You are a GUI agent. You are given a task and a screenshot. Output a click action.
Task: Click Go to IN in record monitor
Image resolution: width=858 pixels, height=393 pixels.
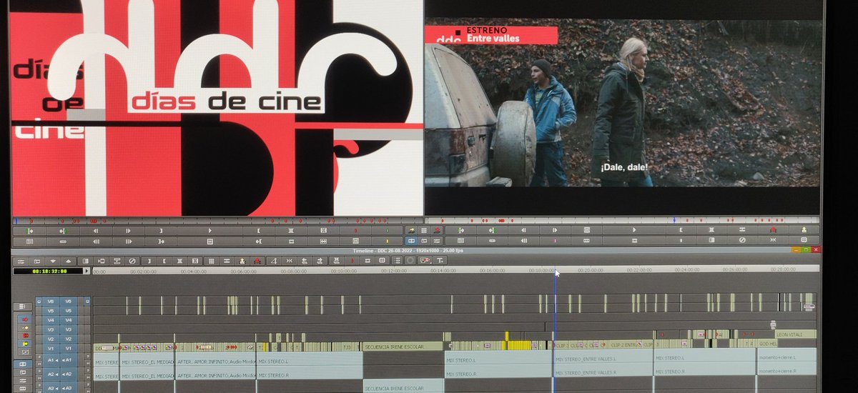tap(460, 230)
